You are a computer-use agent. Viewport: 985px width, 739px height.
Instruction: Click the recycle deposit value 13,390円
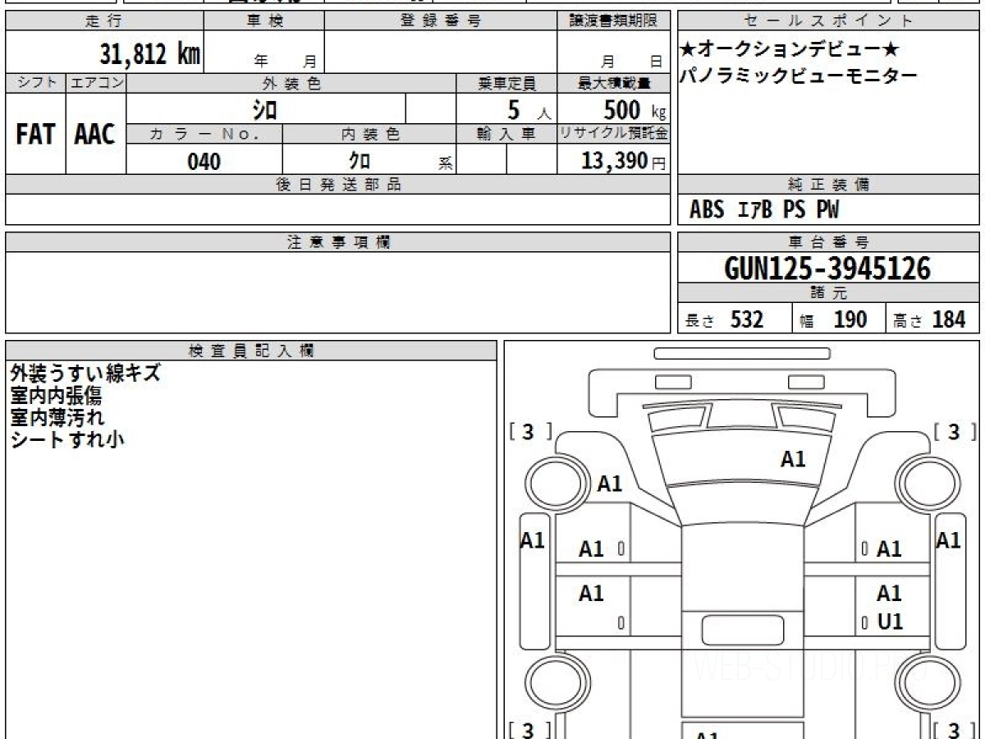624,161
